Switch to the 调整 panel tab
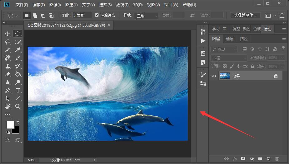 point(236,29)
